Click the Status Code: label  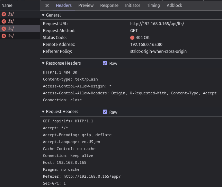[55, 37]
